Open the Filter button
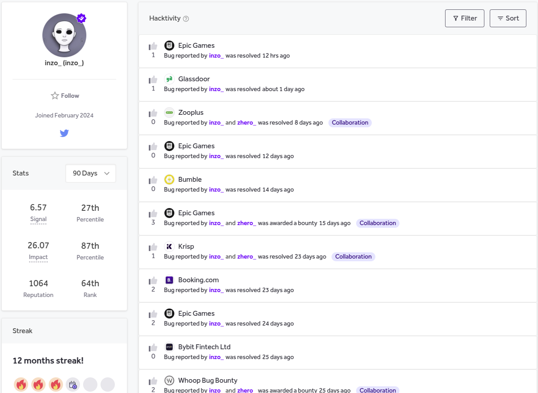 (x=465, y=18)
